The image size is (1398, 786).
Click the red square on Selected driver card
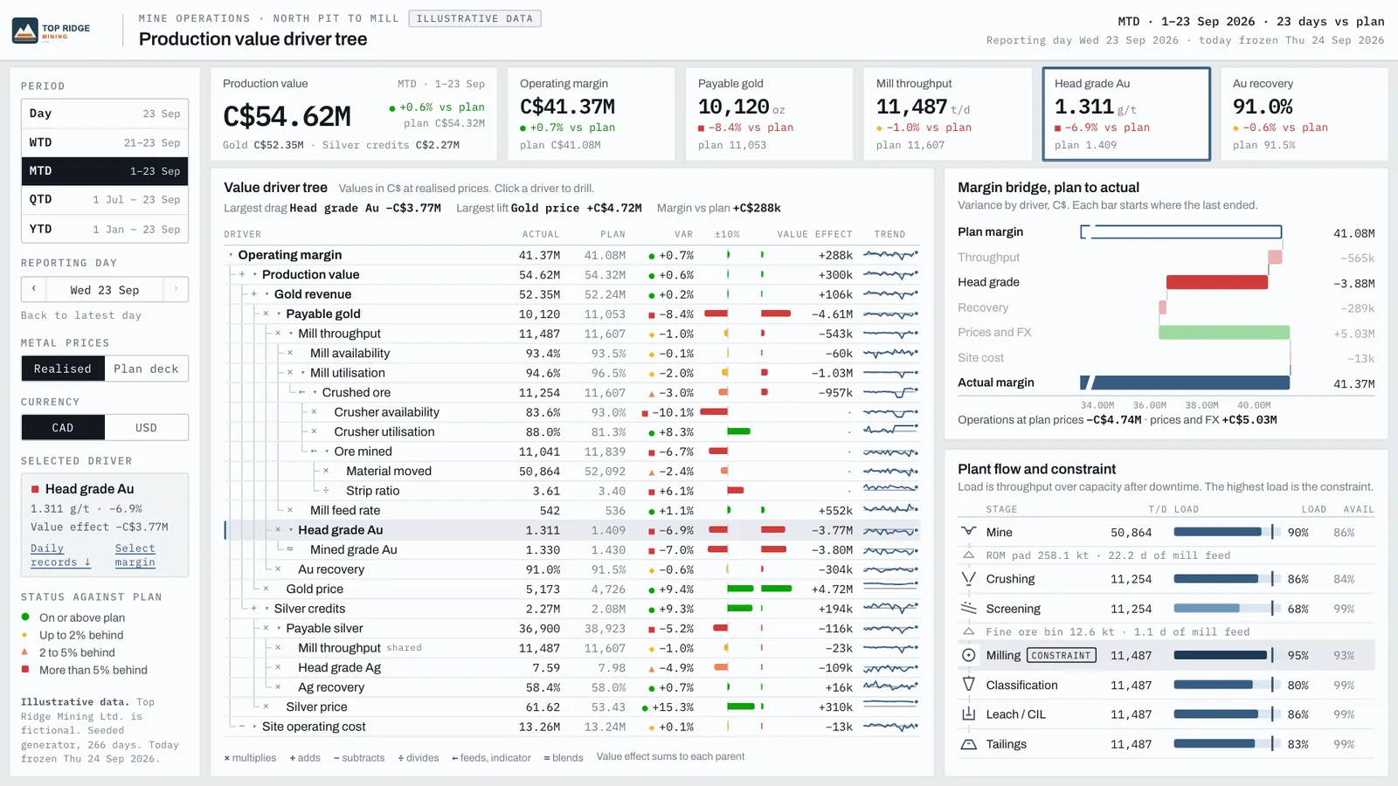pos(35,489)
